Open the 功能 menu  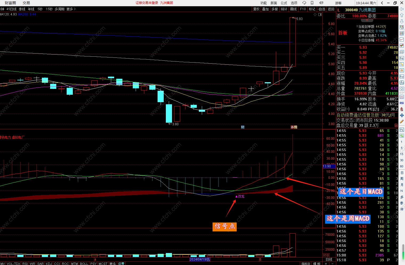coord(263,3)
